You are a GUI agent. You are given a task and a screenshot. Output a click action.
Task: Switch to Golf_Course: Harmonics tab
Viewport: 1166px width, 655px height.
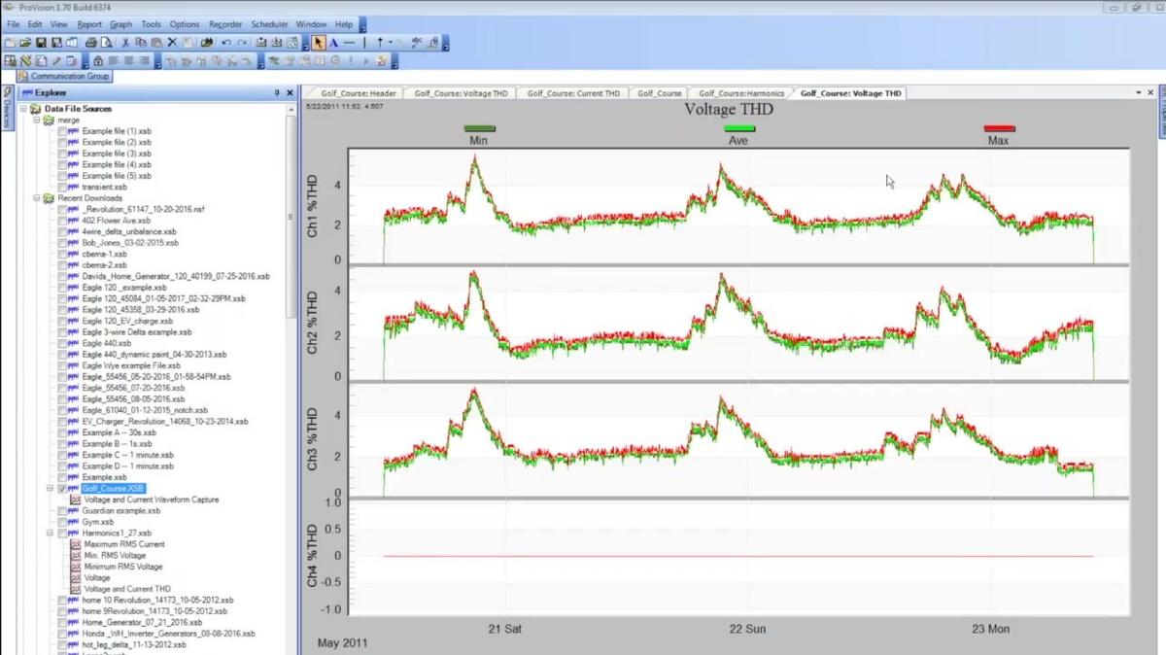(x=741, y=93)
